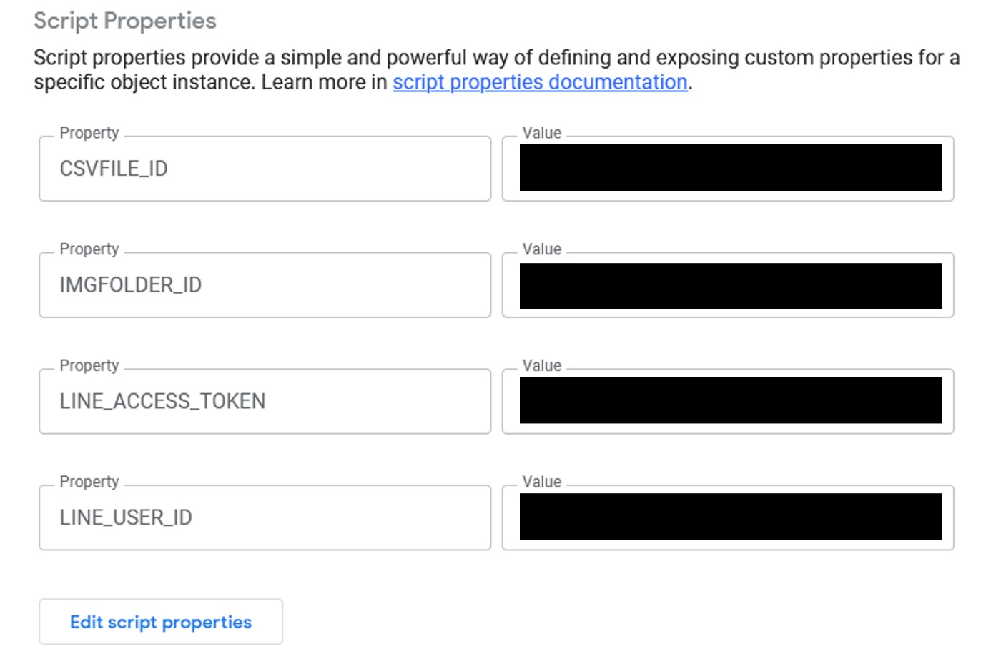Viewport: 1001px width, 654px height.
Task: Select the CSVFILE_ID property field
Action: (x=265, y=169)
